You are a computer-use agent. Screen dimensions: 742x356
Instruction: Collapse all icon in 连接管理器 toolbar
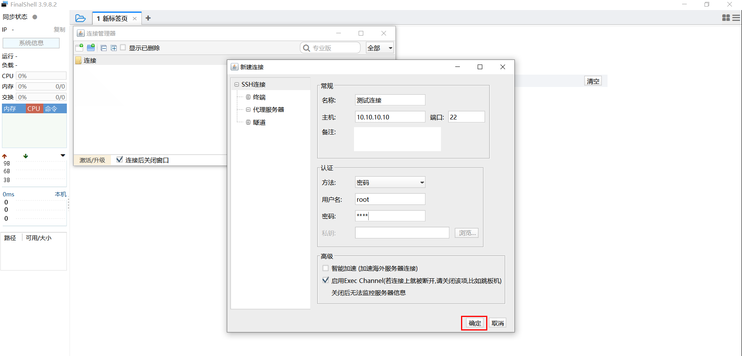104,48
